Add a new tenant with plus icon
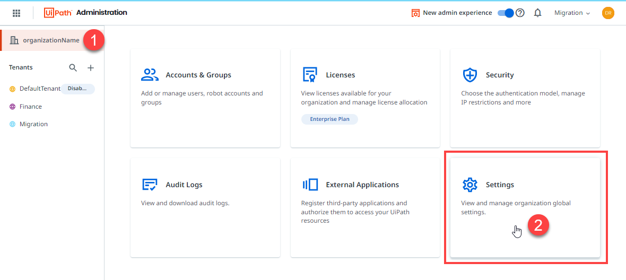Screen dimensions: 626x280 pyautogui.click(x=91, y=68)
